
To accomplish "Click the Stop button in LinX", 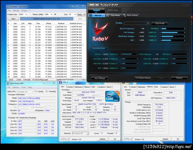I will [80, 19].
